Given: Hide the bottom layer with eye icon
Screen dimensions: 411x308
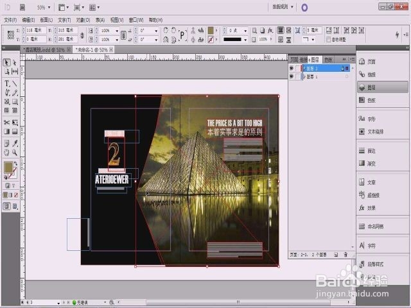Looking at the screenshot, I should [292, 76].
